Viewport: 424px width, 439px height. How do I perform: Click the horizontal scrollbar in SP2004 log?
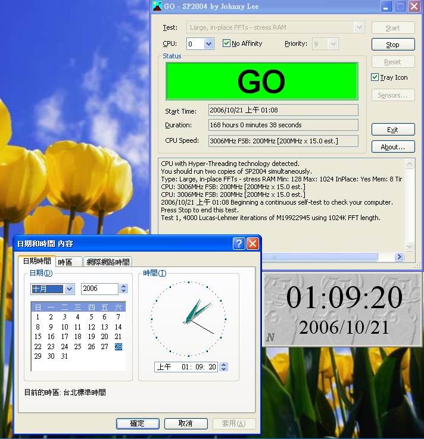click(x=319, y=256)
